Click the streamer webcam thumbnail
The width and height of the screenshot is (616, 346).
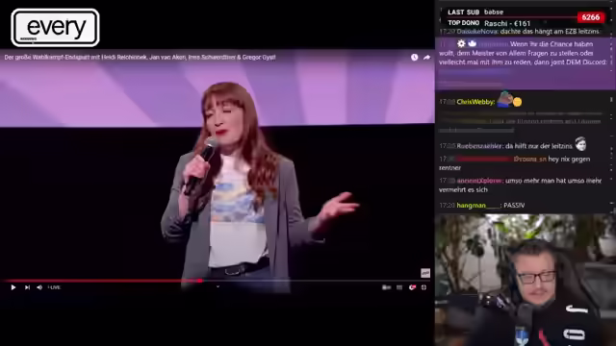click(x=526, y=280)
